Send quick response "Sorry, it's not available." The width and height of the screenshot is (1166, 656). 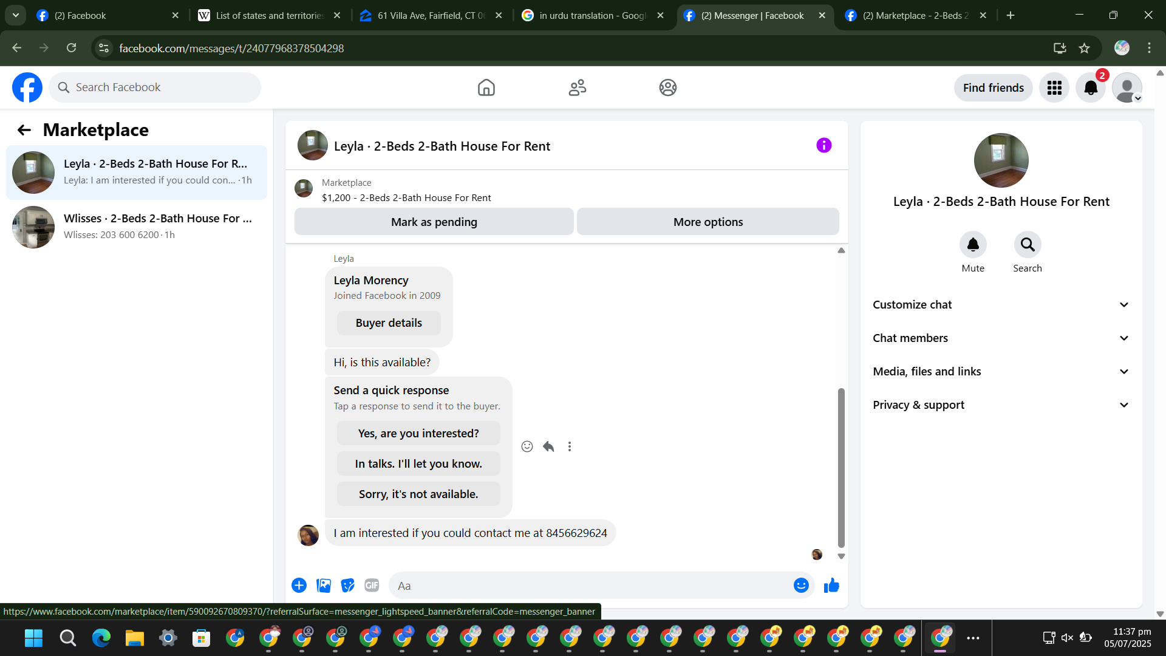point(418,494)
